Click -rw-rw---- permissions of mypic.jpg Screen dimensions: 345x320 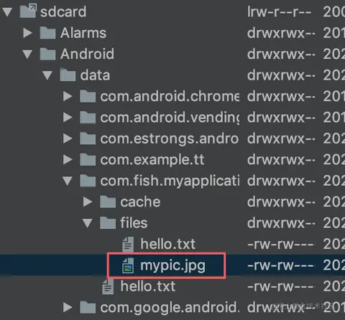click(x=280, y=265)
